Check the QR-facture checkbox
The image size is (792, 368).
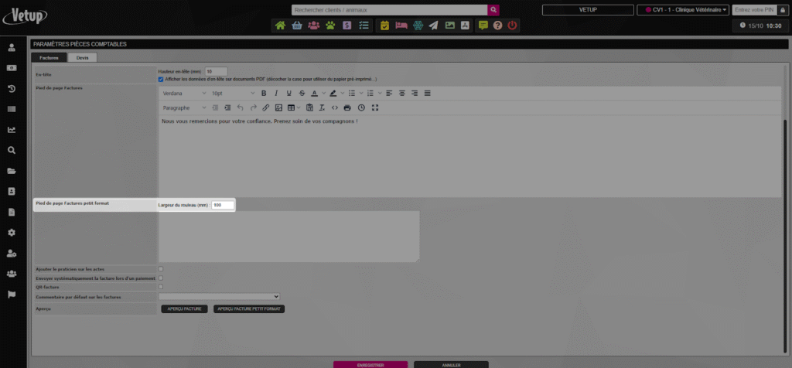point(161,287)
